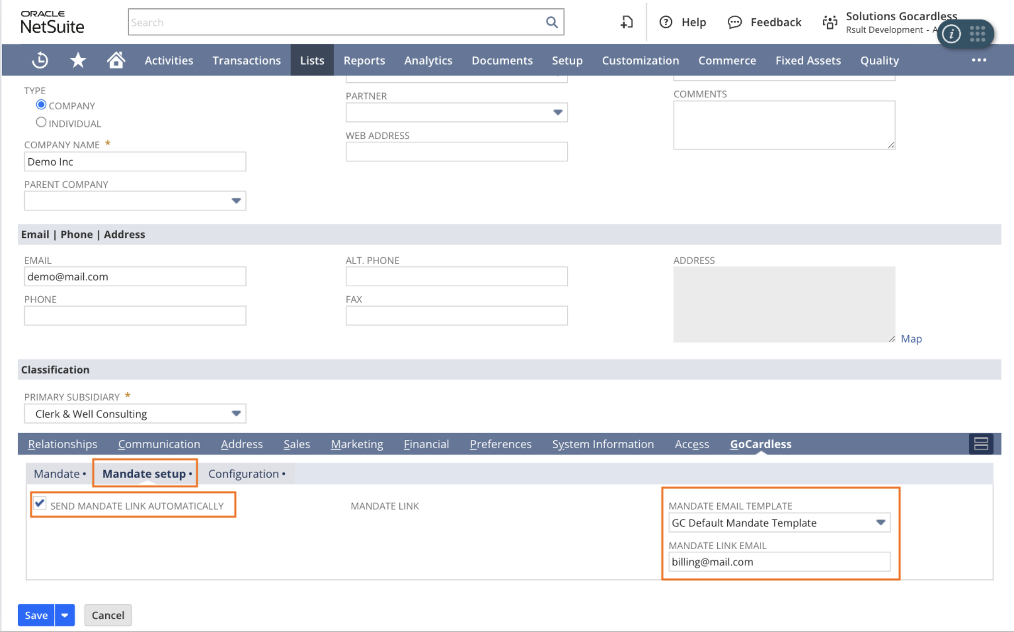Screen dimensions: 1014x632
Task: Open the Lists menu
Action: point(312,60)
